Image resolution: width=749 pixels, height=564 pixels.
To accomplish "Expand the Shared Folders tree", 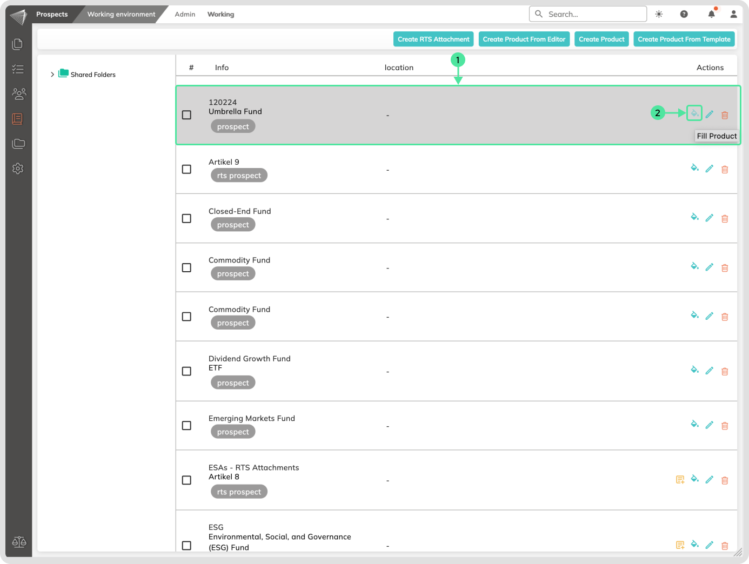I will tap(52, 75).
